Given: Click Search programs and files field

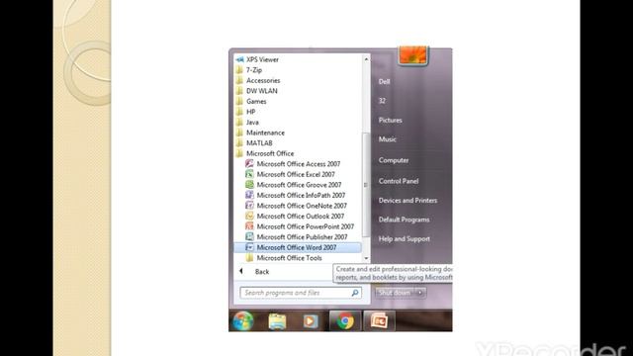Looking at the screenshot, I should pyautogui.click(x=301, y=293).
